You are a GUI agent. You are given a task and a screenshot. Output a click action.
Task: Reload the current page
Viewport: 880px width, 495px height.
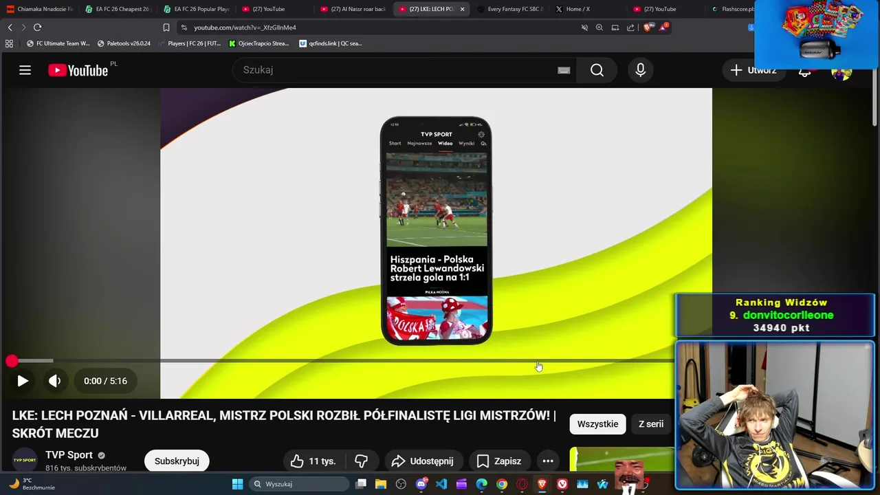37,27
